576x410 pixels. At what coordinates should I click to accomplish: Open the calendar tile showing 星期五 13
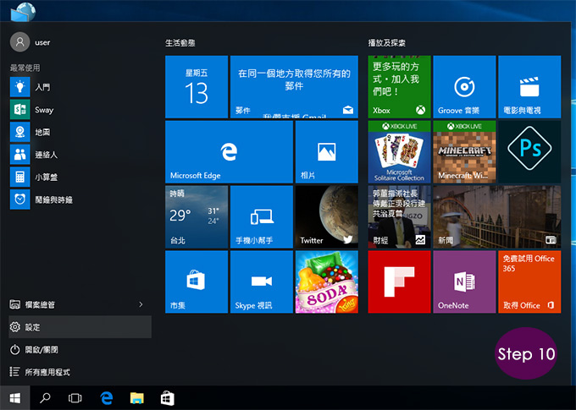[x=197, y=87]
